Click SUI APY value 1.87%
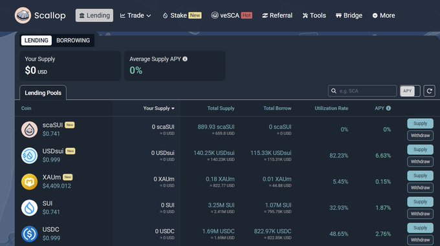The height and width of the screenshot is (246, 440). coord(383,208)
